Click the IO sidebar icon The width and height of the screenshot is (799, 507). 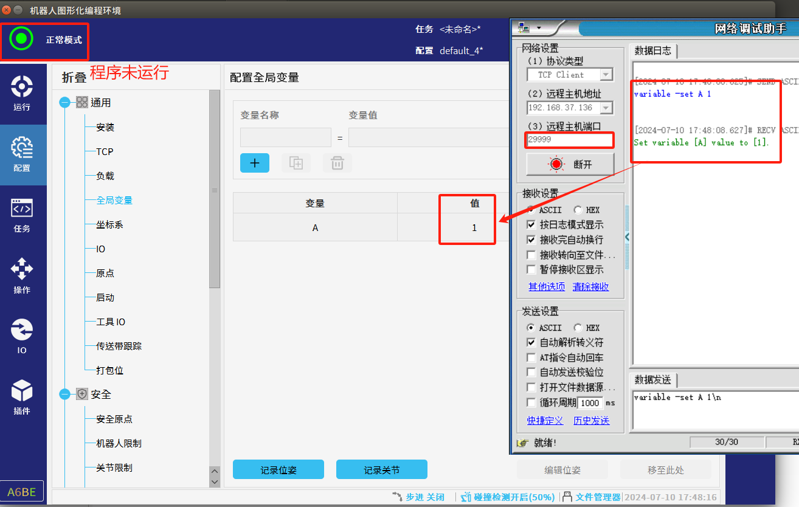point(22,336)
